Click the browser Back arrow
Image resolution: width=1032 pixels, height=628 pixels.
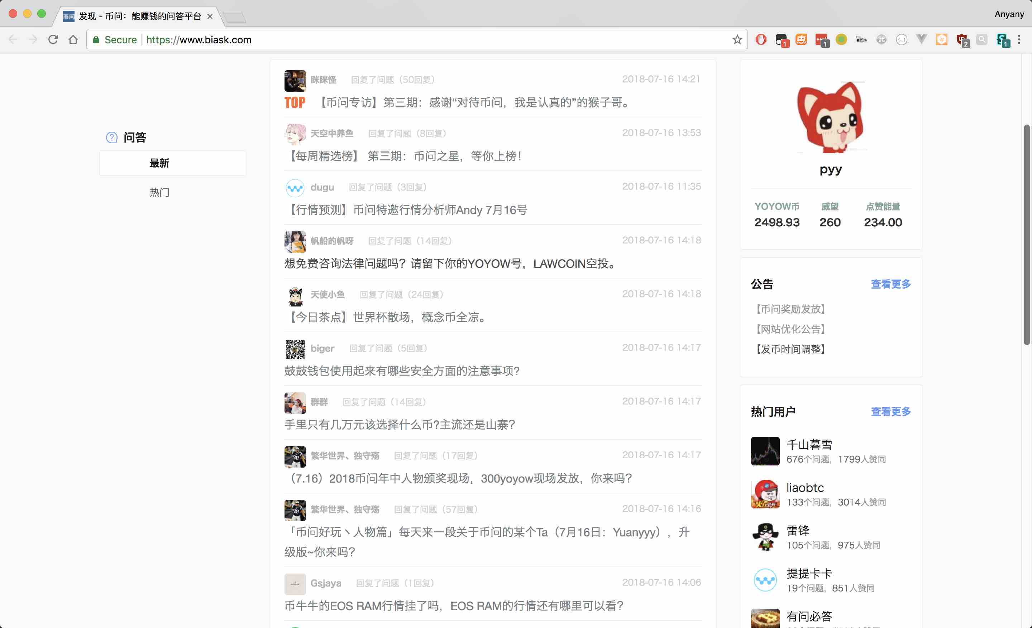coord(13,40)
